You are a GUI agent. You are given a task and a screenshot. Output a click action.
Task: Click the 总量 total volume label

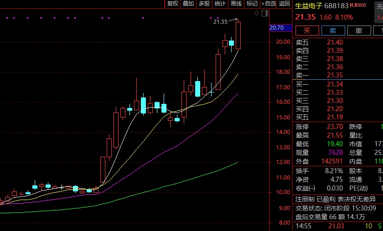click(x=355, y=153)
